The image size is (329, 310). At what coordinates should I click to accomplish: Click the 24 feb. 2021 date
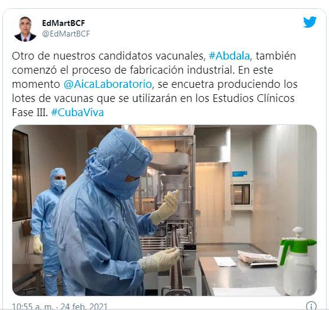pyautogui.click(x=84, y=306)
